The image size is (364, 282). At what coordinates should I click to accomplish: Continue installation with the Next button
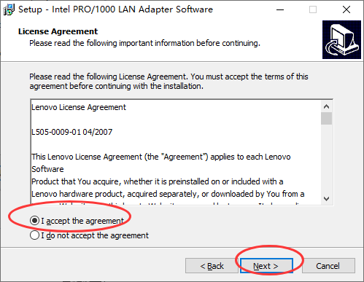(x=266, y=266)
